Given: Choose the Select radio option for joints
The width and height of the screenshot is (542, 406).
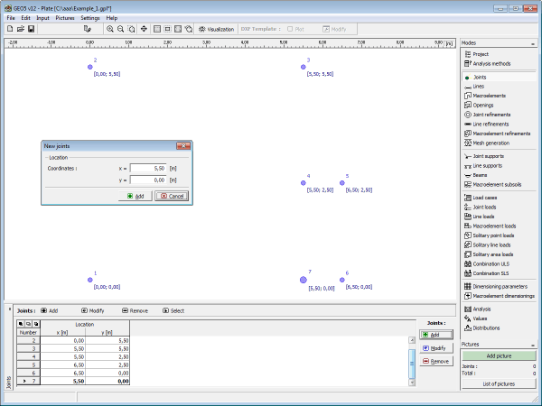Looking at the screenshot, I should coord(173,310).
